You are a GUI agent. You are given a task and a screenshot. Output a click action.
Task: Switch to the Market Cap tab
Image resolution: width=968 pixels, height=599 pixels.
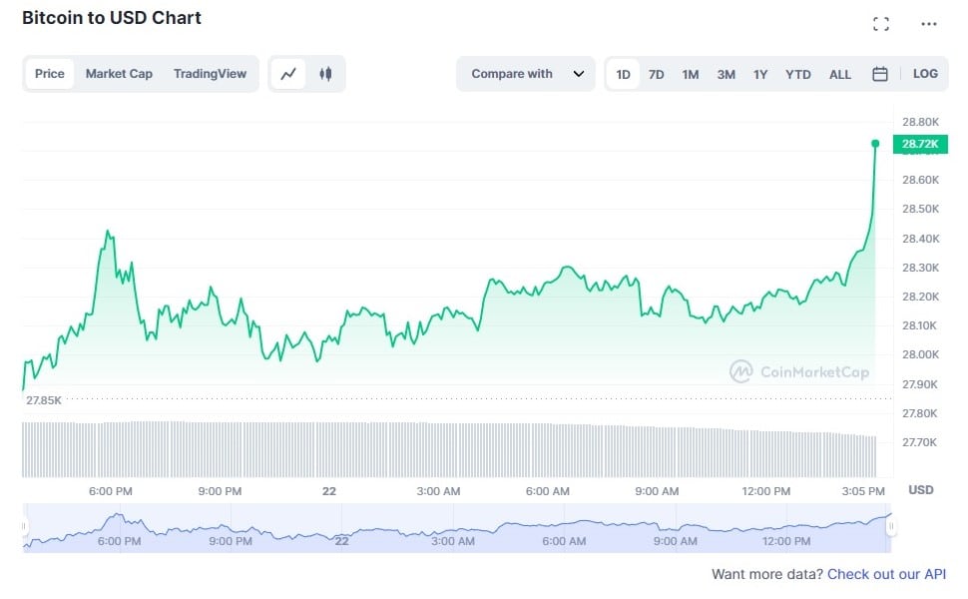pos(119,74)
